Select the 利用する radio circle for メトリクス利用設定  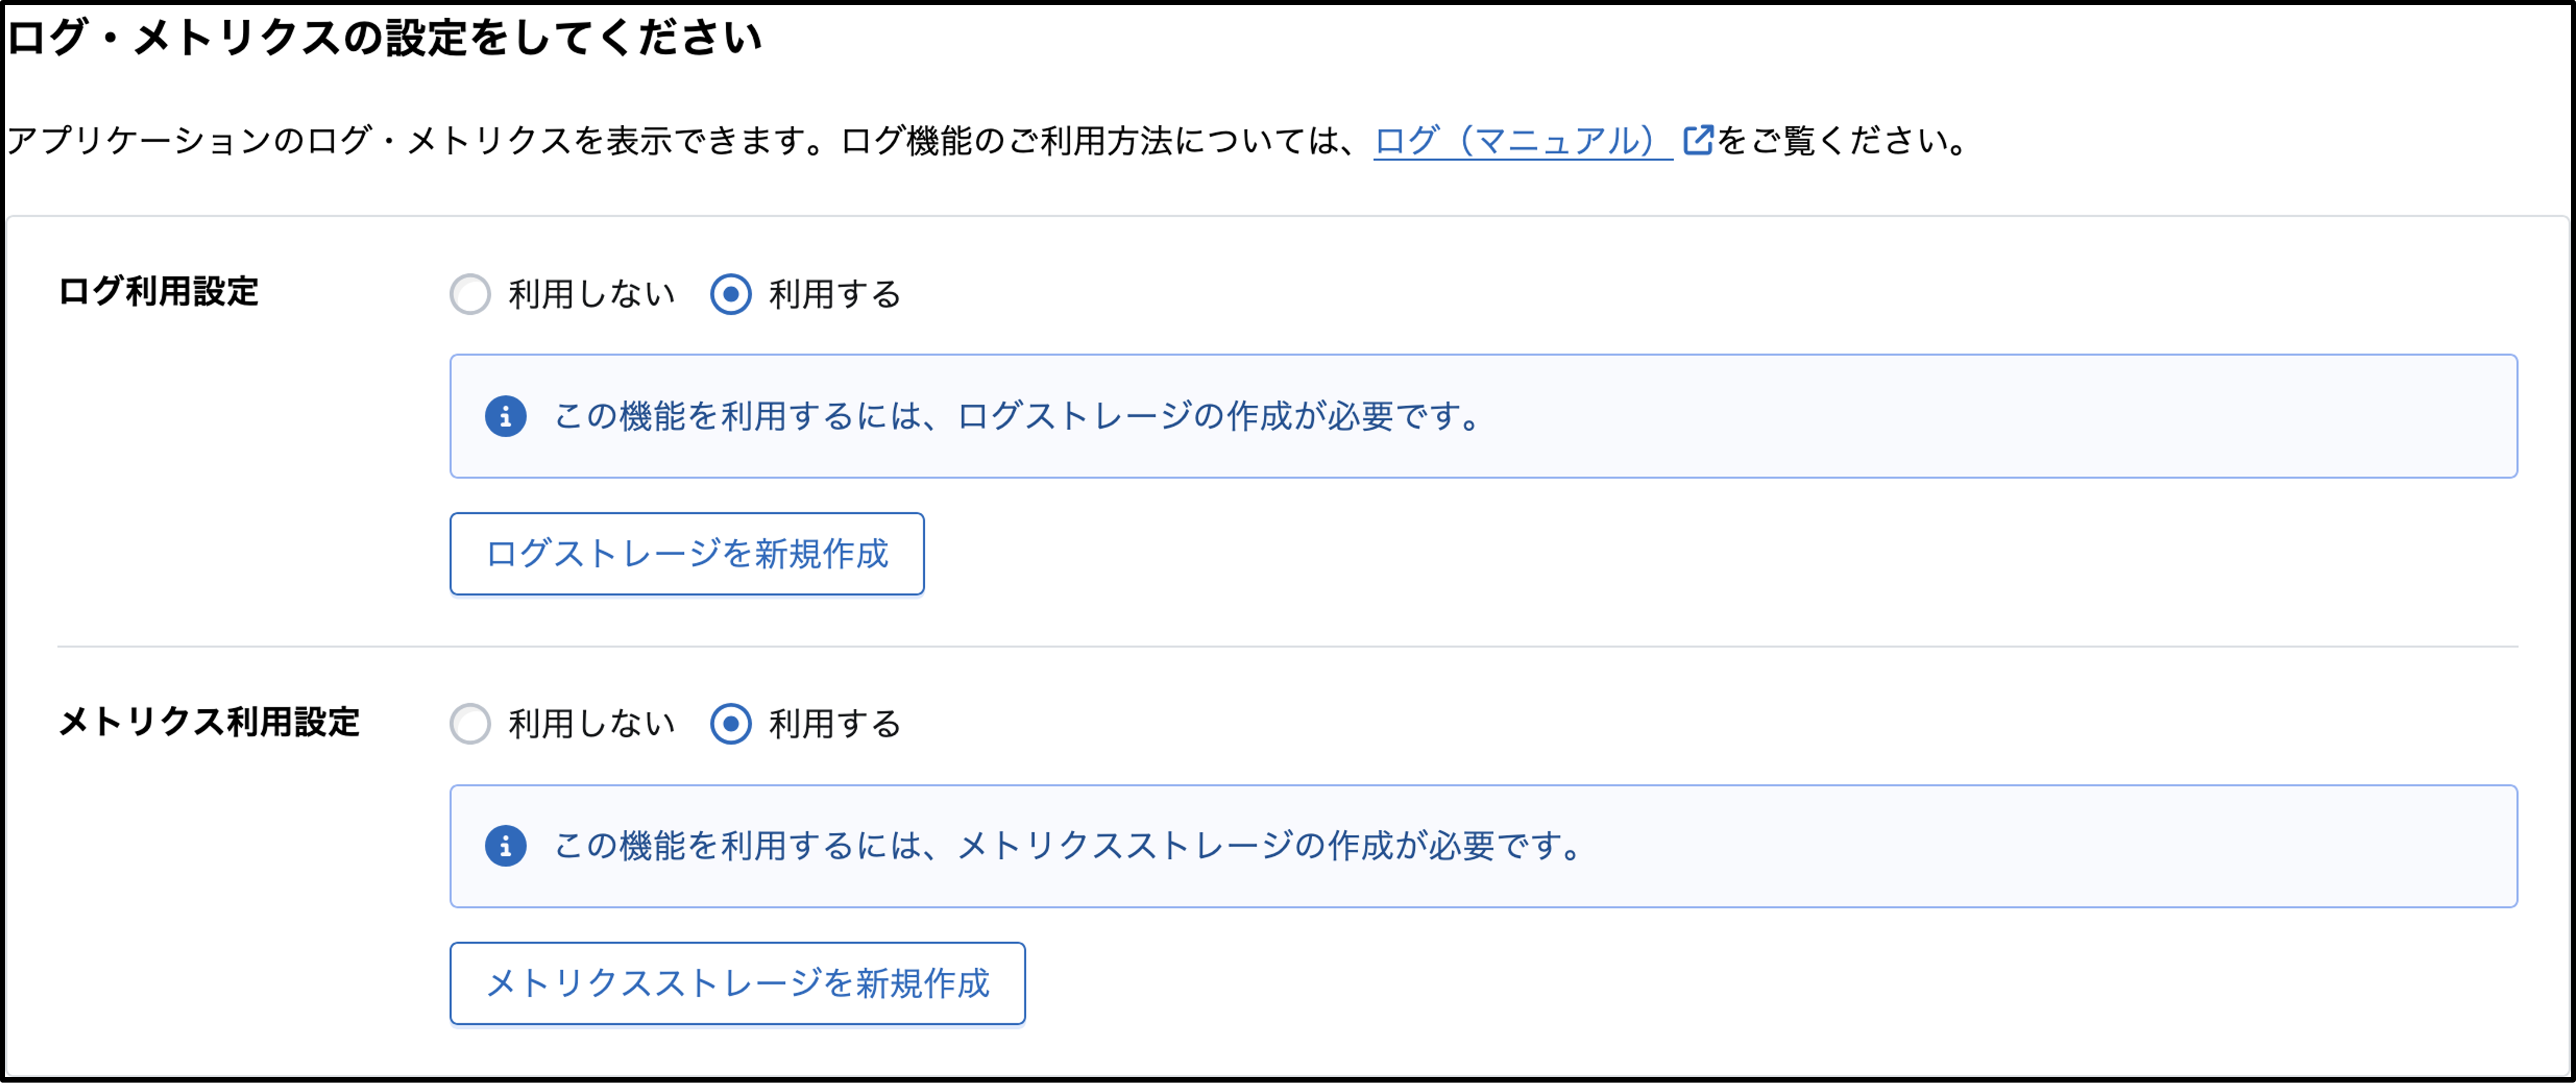tap(731, 724)
